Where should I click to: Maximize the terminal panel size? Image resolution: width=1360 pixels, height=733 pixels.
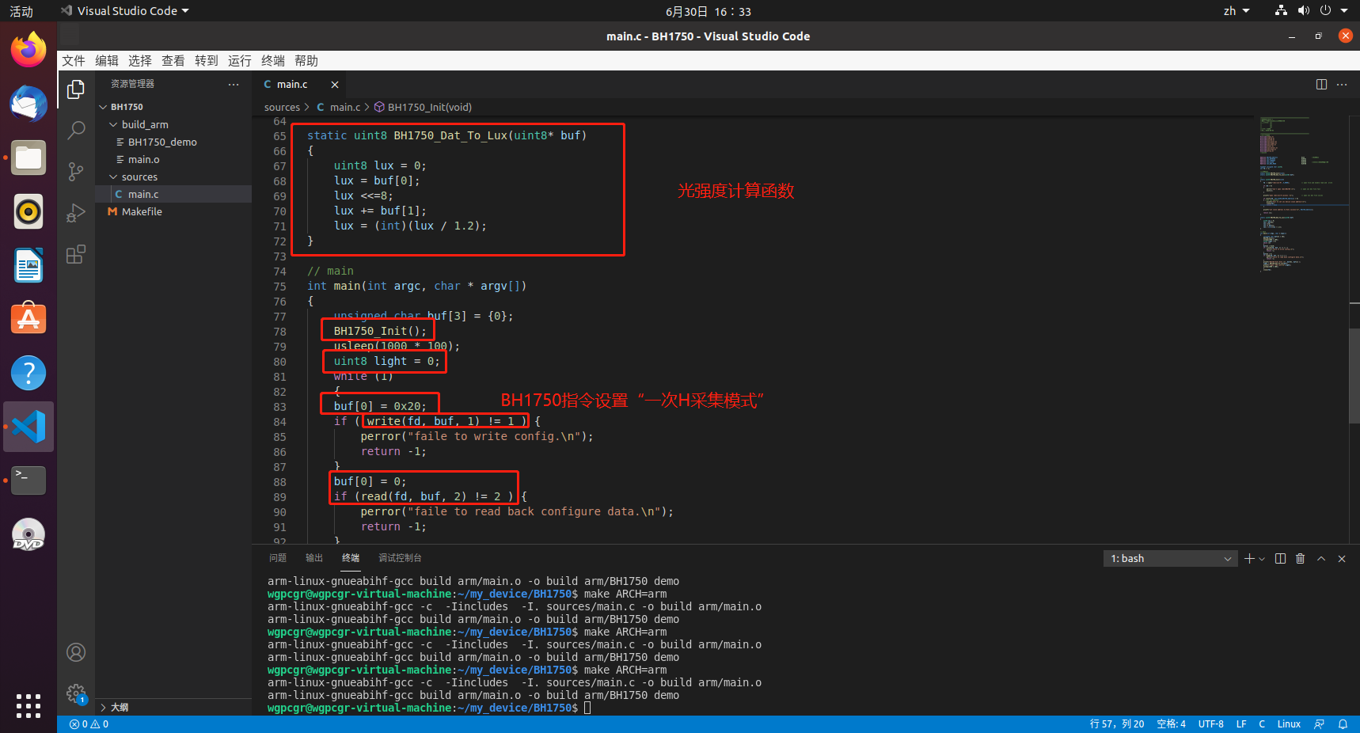tap(1321, 559)
